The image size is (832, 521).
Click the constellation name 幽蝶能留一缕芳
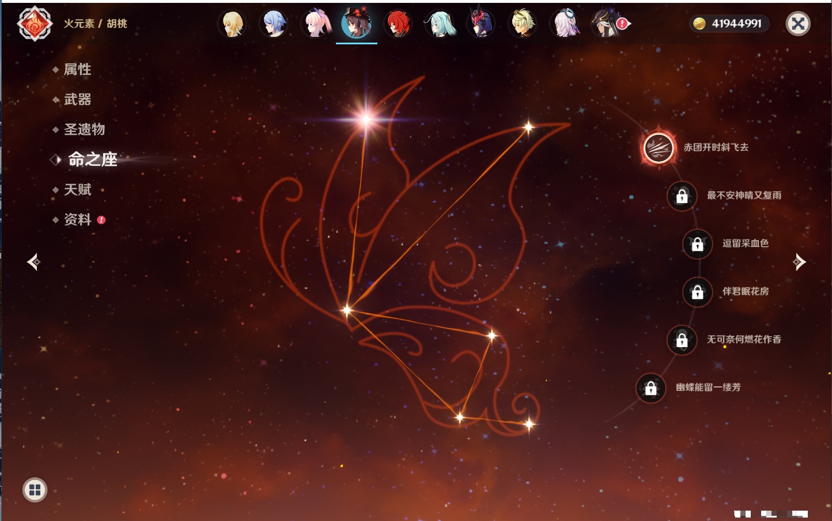point(708,387)
